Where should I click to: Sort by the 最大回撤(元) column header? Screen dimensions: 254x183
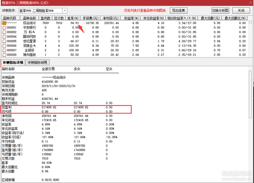[210, 18]
